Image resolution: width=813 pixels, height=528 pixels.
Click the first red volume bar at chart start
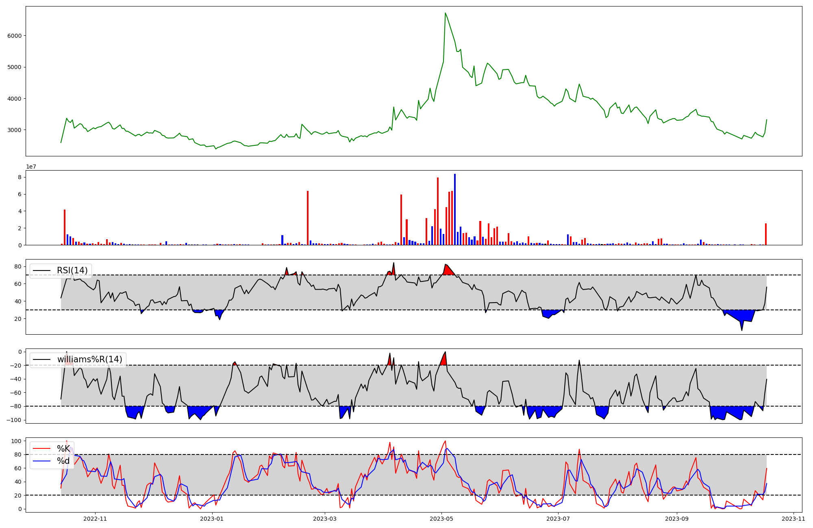65,227
